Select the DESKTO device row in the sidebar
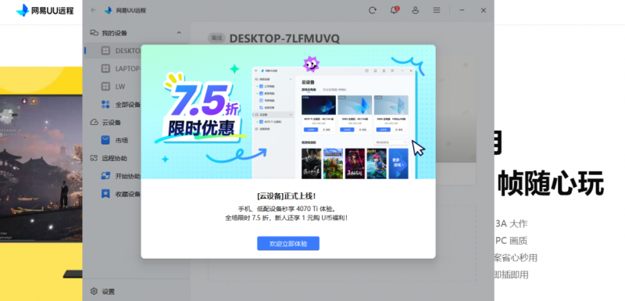The width and height of the screenshot is (625, 301). point(135,51)
